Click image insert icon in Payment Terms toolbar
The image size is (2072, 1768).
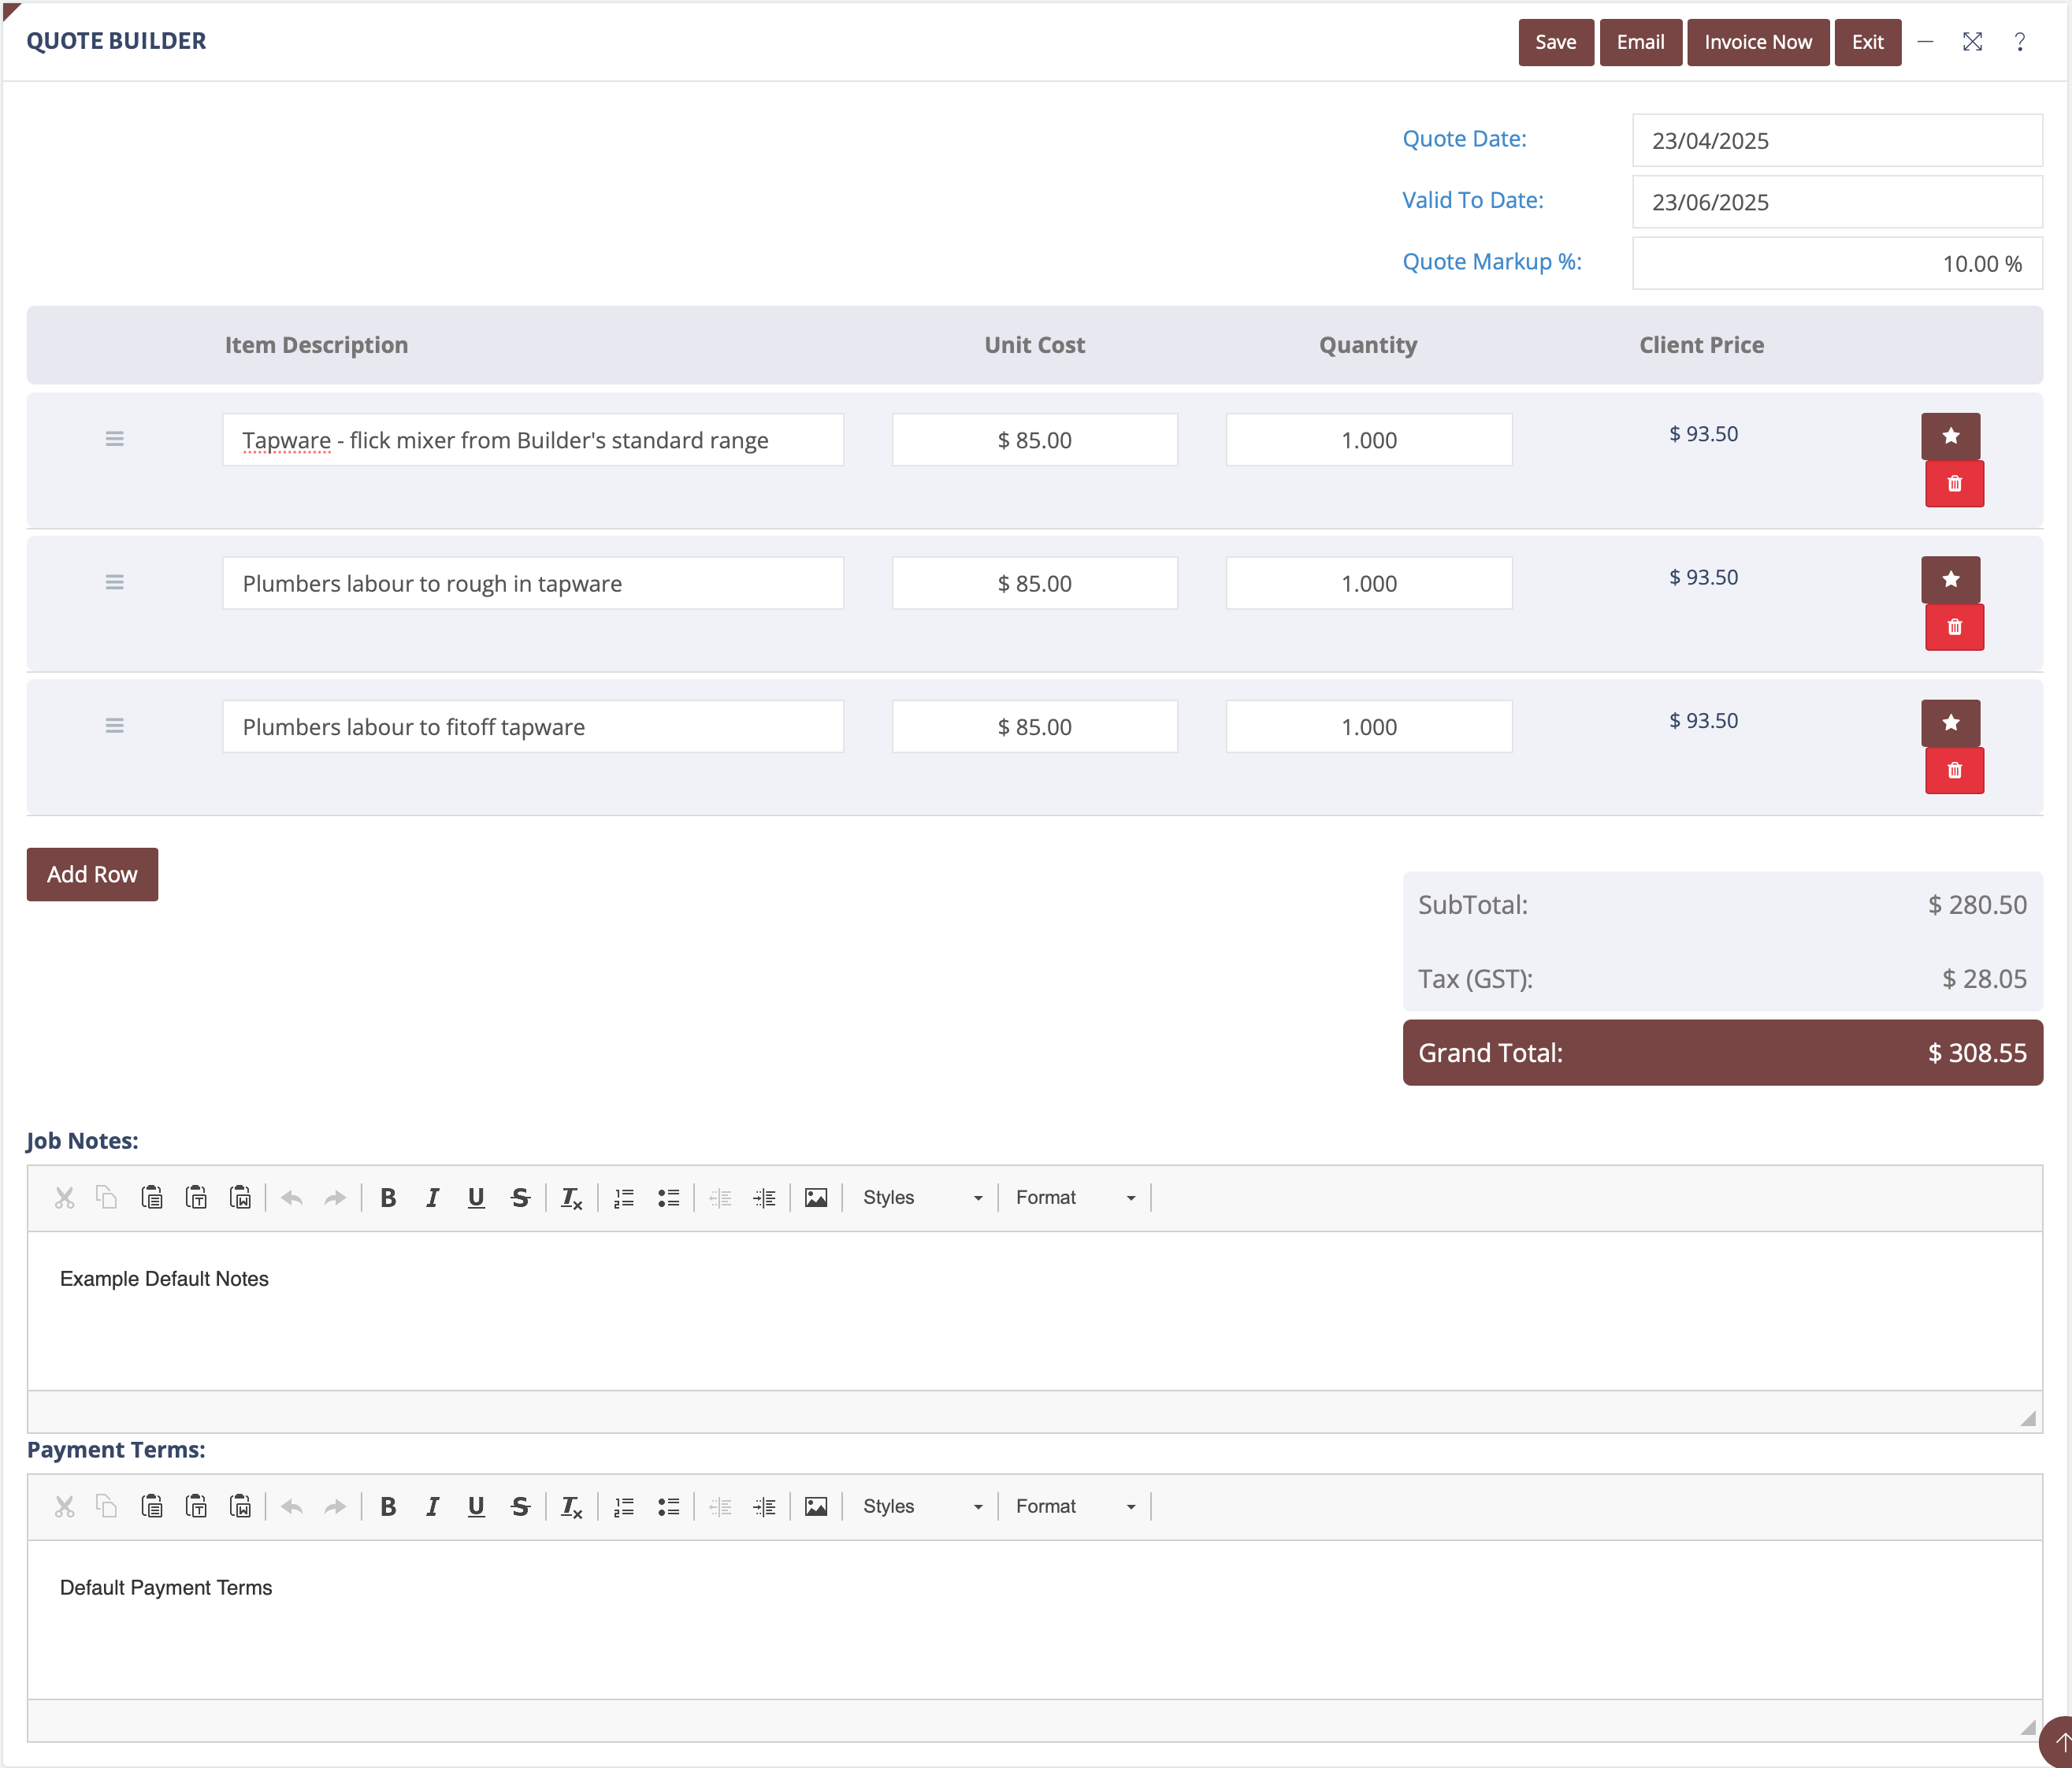816,1507
